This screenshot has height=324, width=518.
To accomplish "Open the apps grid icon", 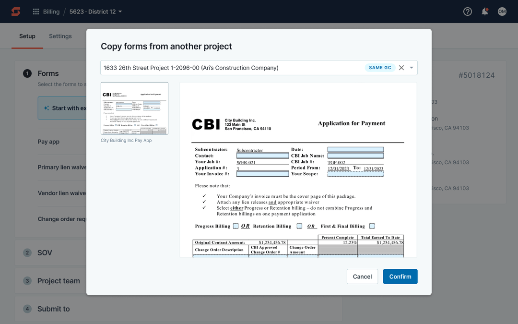I will (x=35, y=11).
